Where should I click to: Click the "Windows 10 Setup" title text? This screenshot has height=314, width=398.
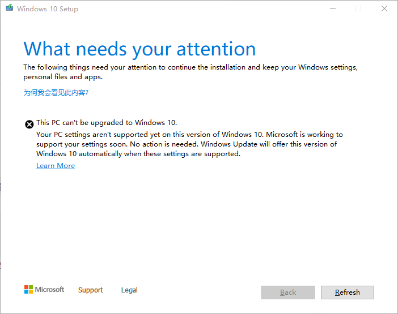point(48,9)
